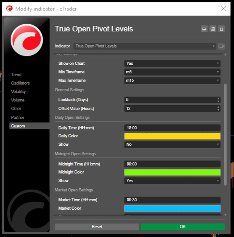Open the Midnight Open Show dropdown

point(172,180)
